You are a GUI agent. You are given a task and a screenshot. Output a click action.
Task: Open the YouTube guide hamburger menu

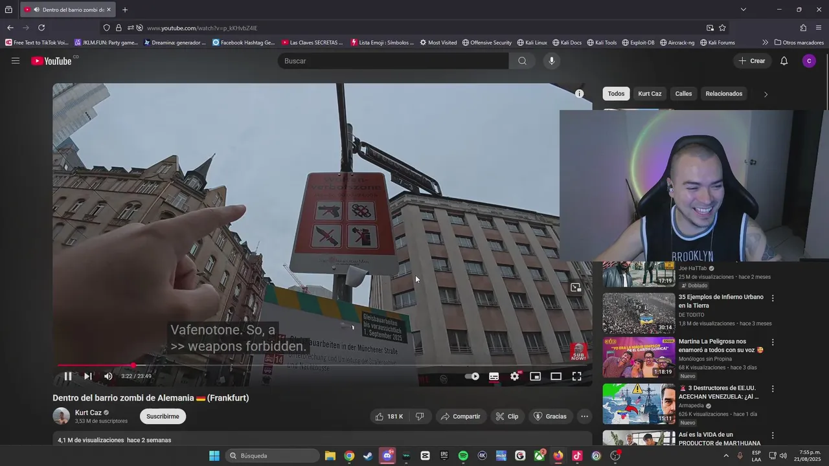(x=16, y=61)
